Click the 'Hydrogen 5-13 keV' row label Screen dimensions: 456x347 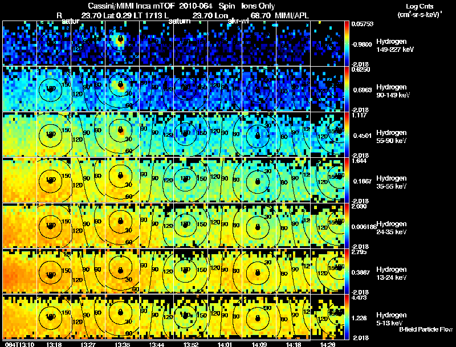point(392,319)
